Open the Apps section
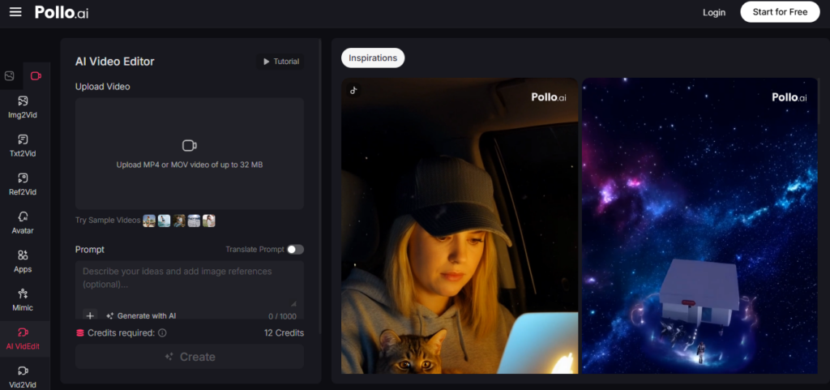830x390 pixels. click(x=23, y=261)
